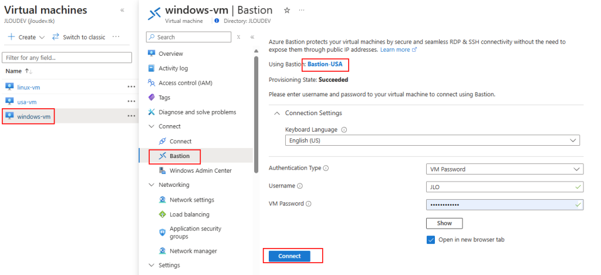Open more options for usa-vm row

pyautogui.click(x=131, y=102)
